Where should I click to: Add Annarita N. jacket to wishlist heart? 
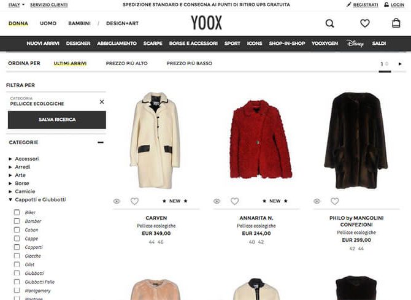coord(234,201)
